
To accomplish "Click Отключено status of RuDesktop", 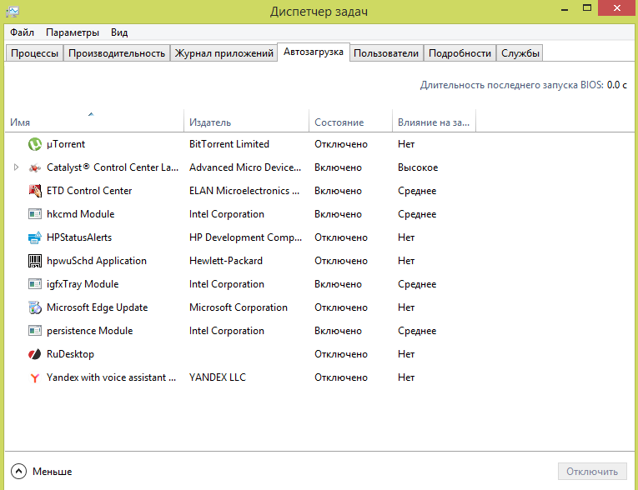I will point(341,354).
